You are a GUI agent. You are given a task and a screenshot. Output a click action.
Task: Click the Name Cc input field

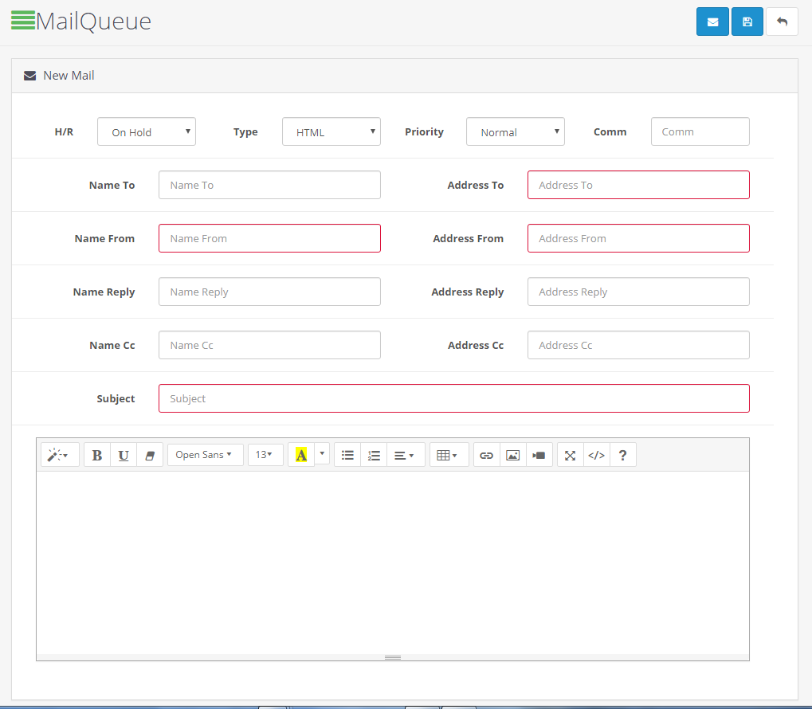(x=270, y=345)
